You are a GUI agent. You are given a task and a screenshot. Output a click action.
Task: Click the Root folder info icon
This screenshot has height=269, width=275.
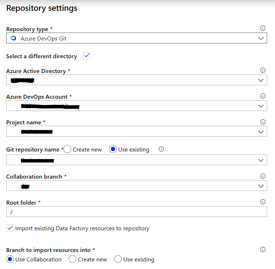263,202
